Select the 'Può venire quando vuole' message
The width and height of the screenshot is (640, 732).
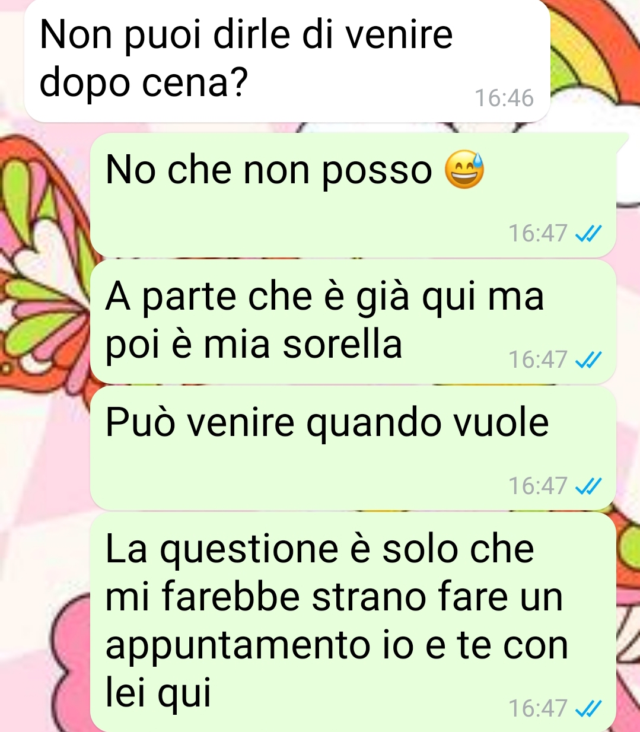click(354, 448)
